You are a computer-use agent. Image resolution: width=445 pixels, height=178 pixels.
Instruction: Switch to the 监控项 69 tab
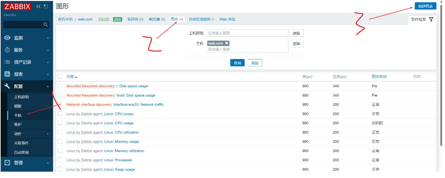(x=135, y=19)
